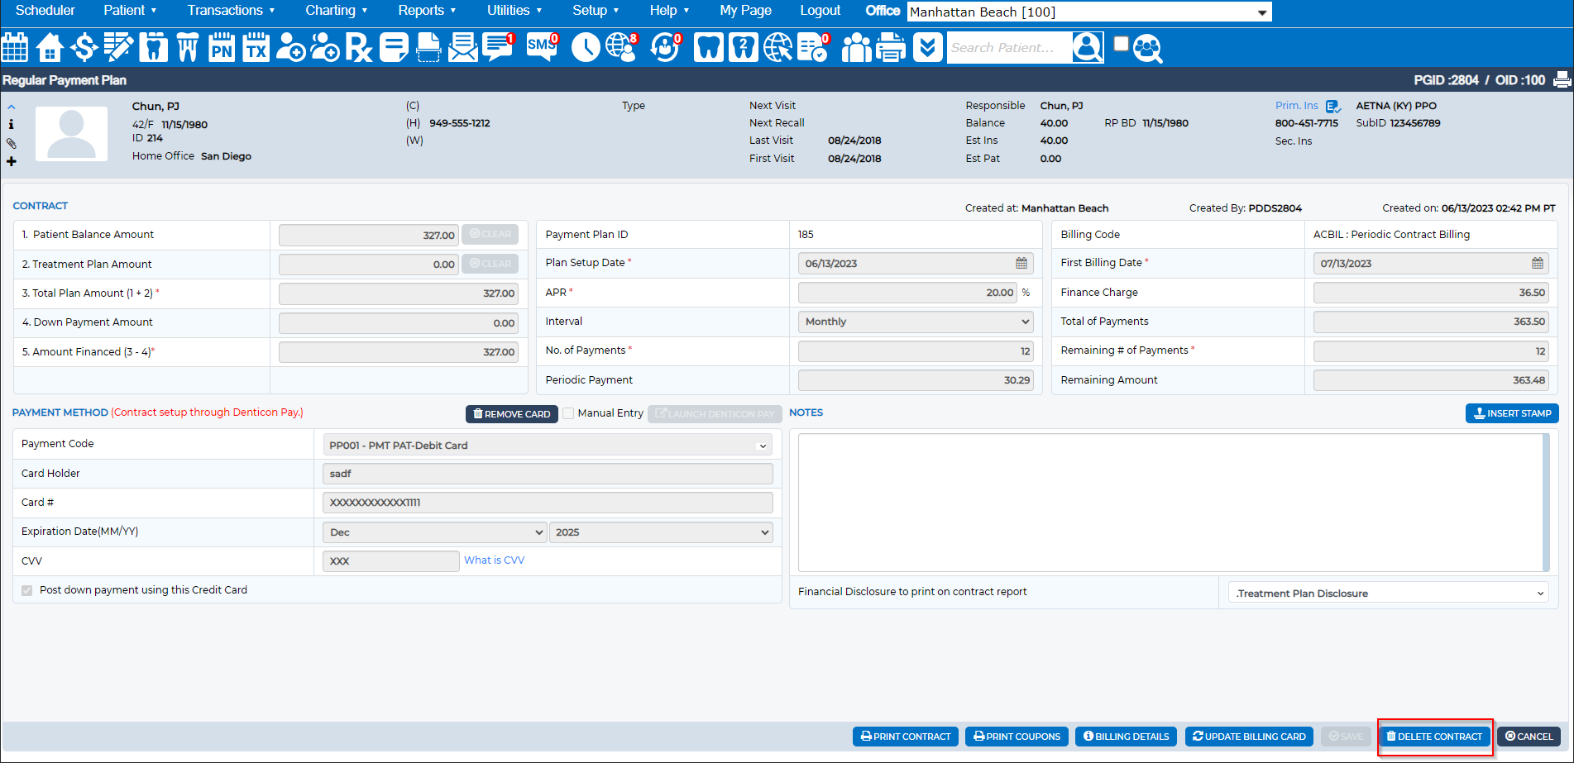Open the Rx prescription icon
1574x763 pixels.
coord(358,47)
